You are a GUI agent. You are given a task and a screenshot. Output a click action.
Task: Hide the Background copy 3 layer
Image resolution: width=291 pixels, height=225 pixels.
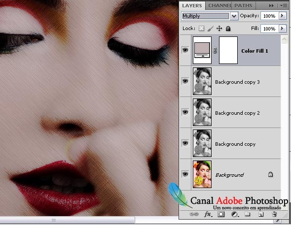pyautogui.click(x=185, y=81)
